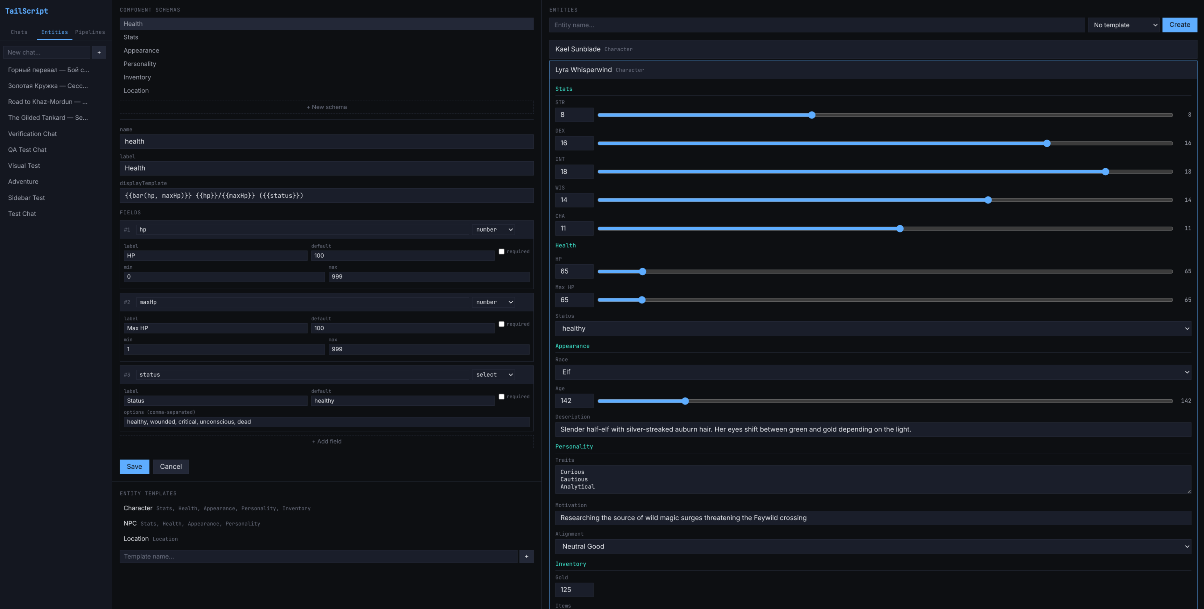Image resolution: width=1204 pixels, height=609 pixels.
Task: Click + Add field in the fields list
Action: [326, 441]
